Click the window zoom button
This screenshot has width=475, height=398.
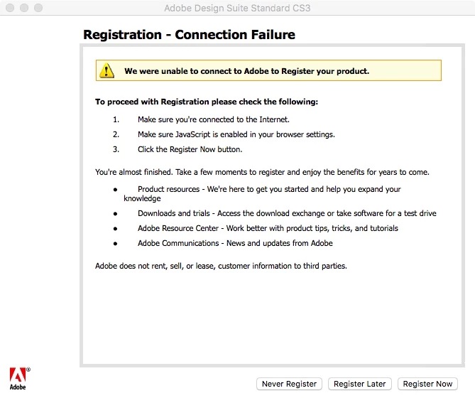pyautogui.click(x=38, y=8)
